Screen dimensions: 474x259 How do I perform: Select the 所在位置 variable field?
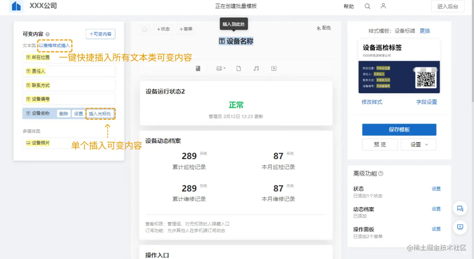click(x=69, y=57)
